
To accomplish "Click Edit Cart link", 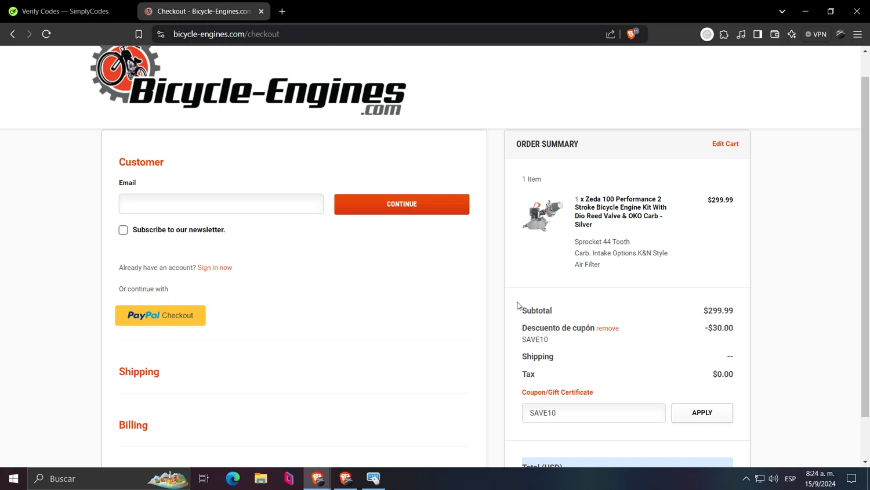I will coord(725,144).
